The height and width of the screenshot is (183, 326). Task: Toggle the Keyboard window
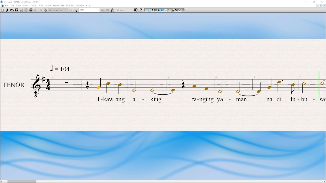152,10
